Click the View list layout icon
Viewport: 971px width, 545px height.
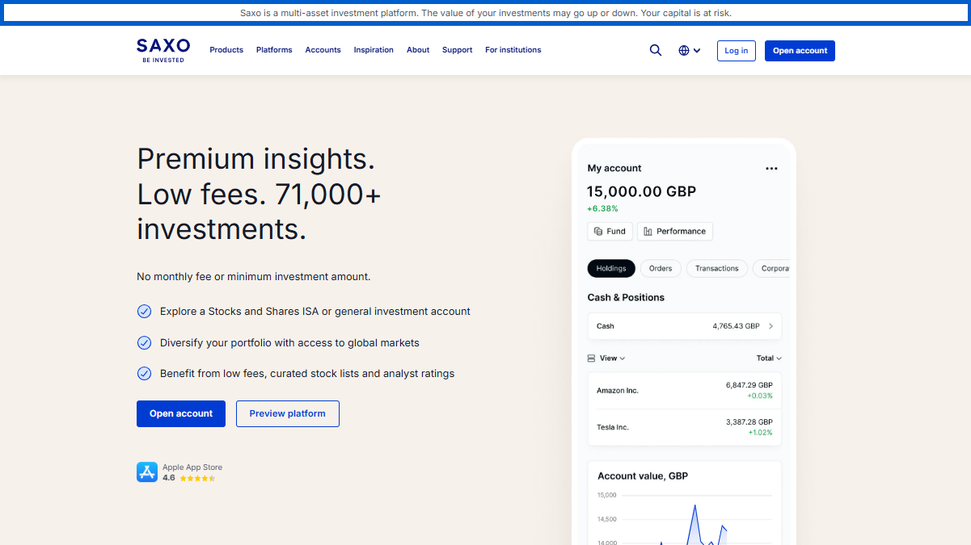coord(591,358)
